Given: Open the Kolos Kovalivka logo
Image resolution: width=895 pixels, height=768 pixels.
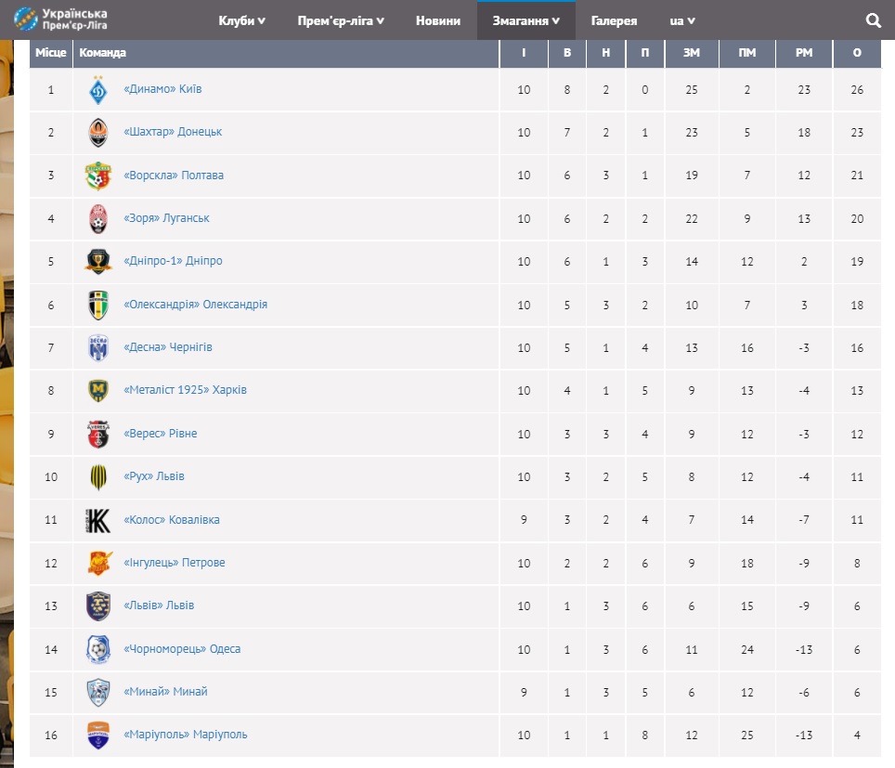Looking at the screenshot, I should coord(97,520).
